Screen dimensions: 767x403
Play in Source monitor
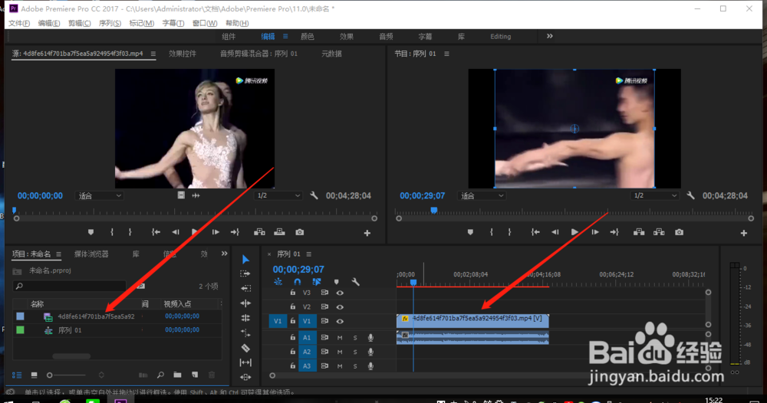[x=195, y=232]
